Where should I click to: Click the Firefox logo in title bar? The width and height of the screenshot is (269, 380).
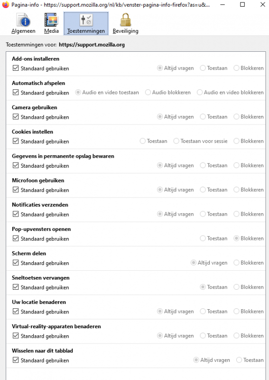6,5
